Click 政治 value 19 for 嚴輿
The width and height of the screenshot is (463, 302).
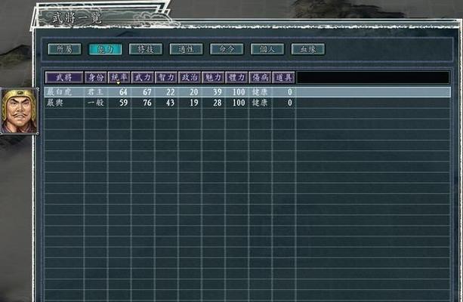194,103
